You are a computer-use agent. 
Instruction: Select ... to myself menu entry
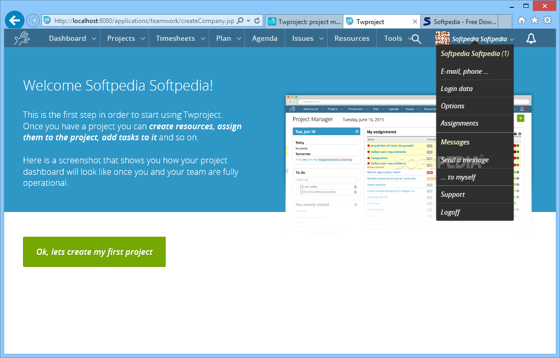pyautogui.click(x=475, y=177)
